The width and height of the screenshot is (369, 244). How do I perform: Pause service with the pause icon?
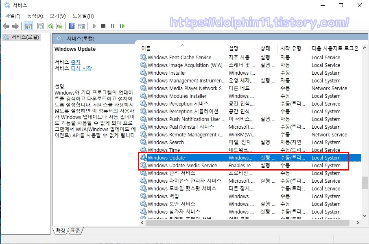coord(113,26)
